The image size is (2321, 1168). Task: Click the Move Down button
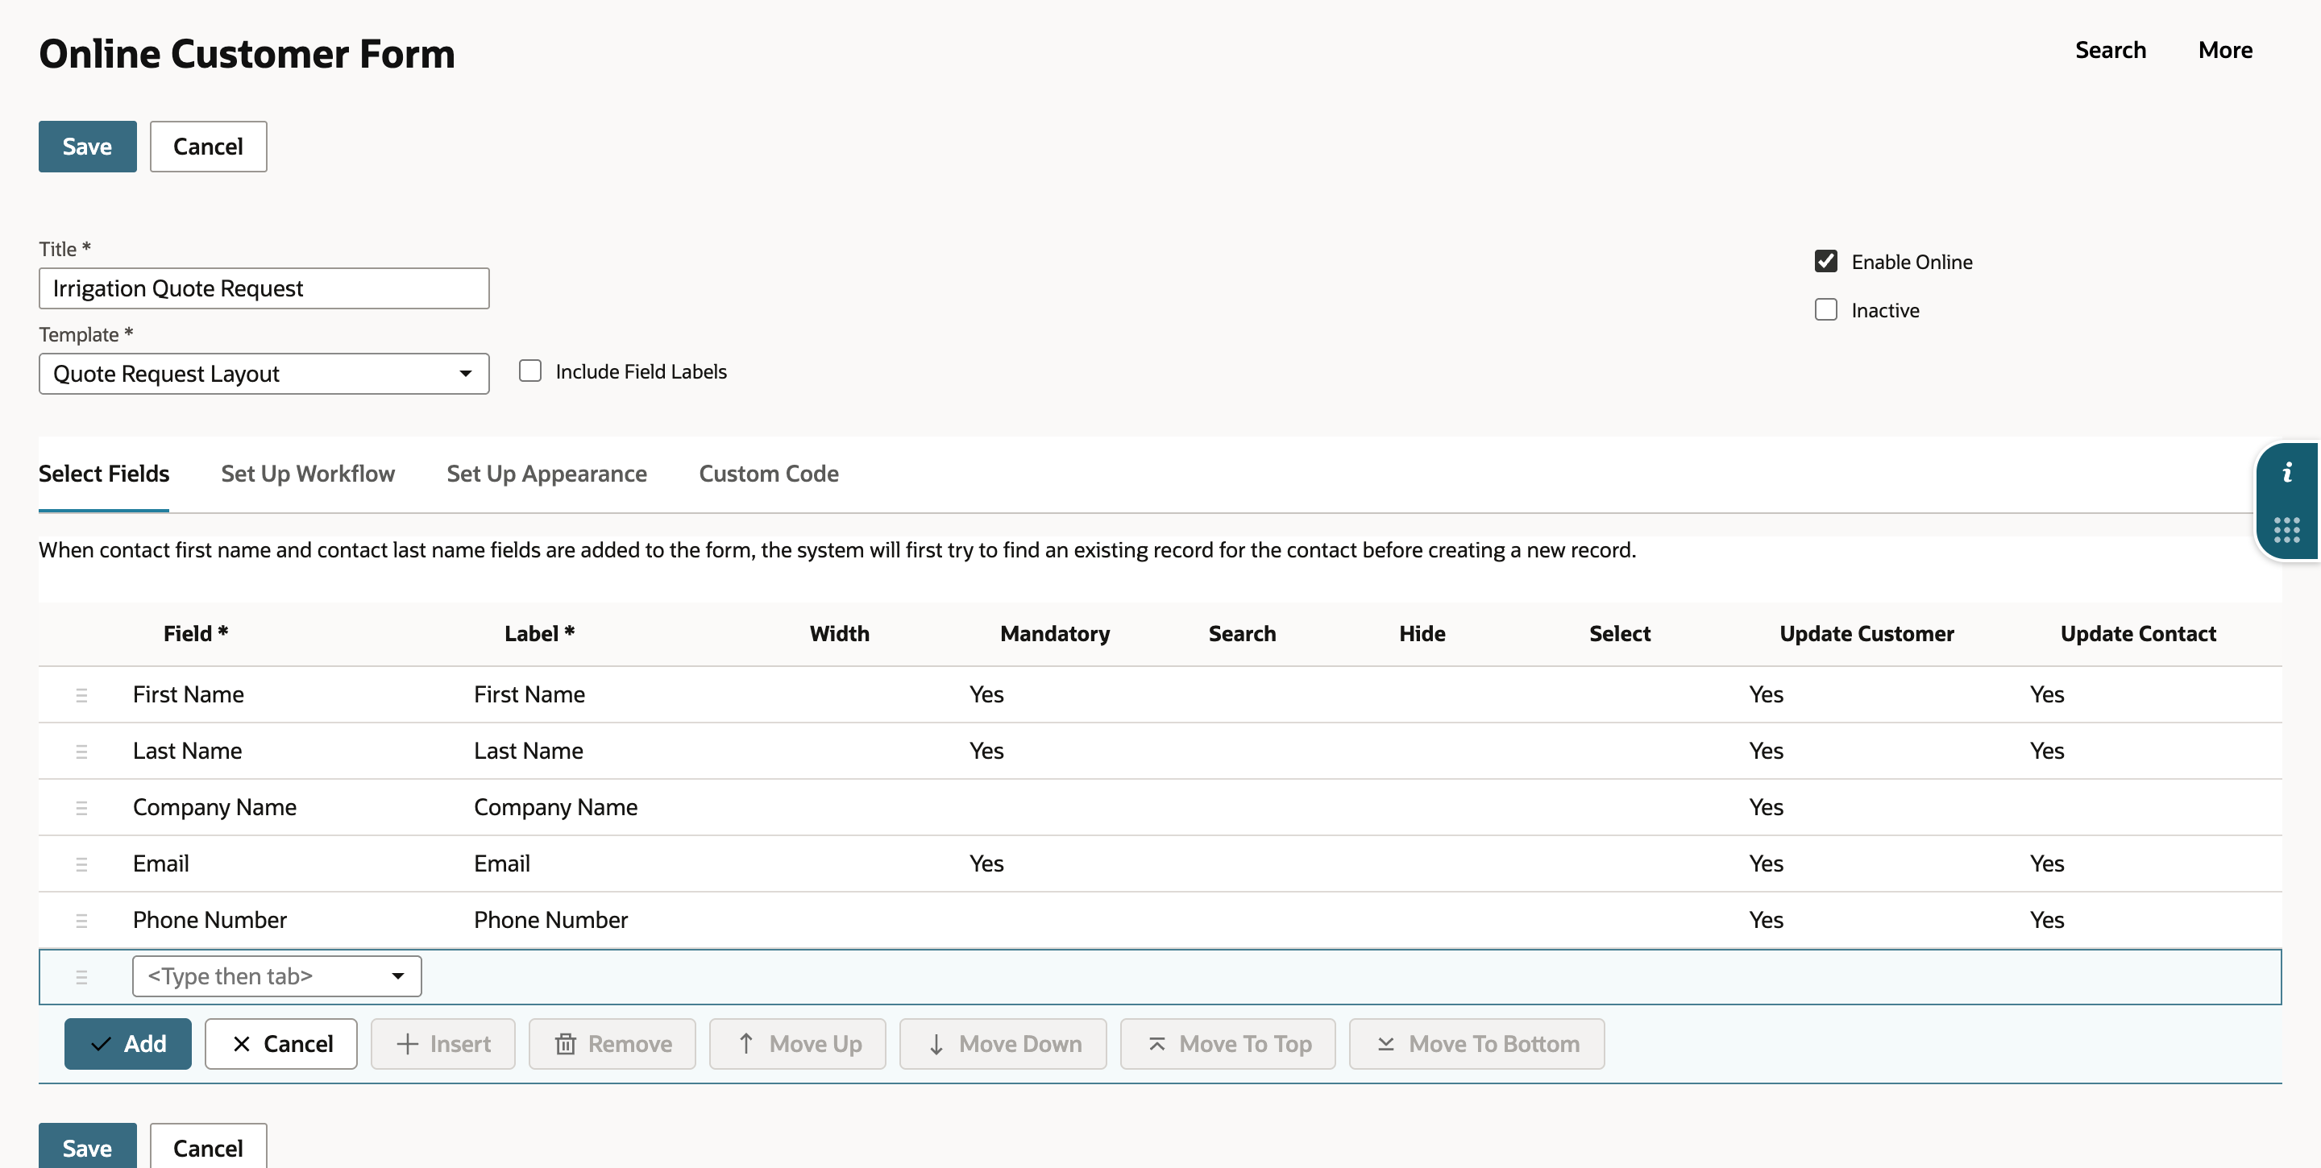click(x=1003, y=1044)
